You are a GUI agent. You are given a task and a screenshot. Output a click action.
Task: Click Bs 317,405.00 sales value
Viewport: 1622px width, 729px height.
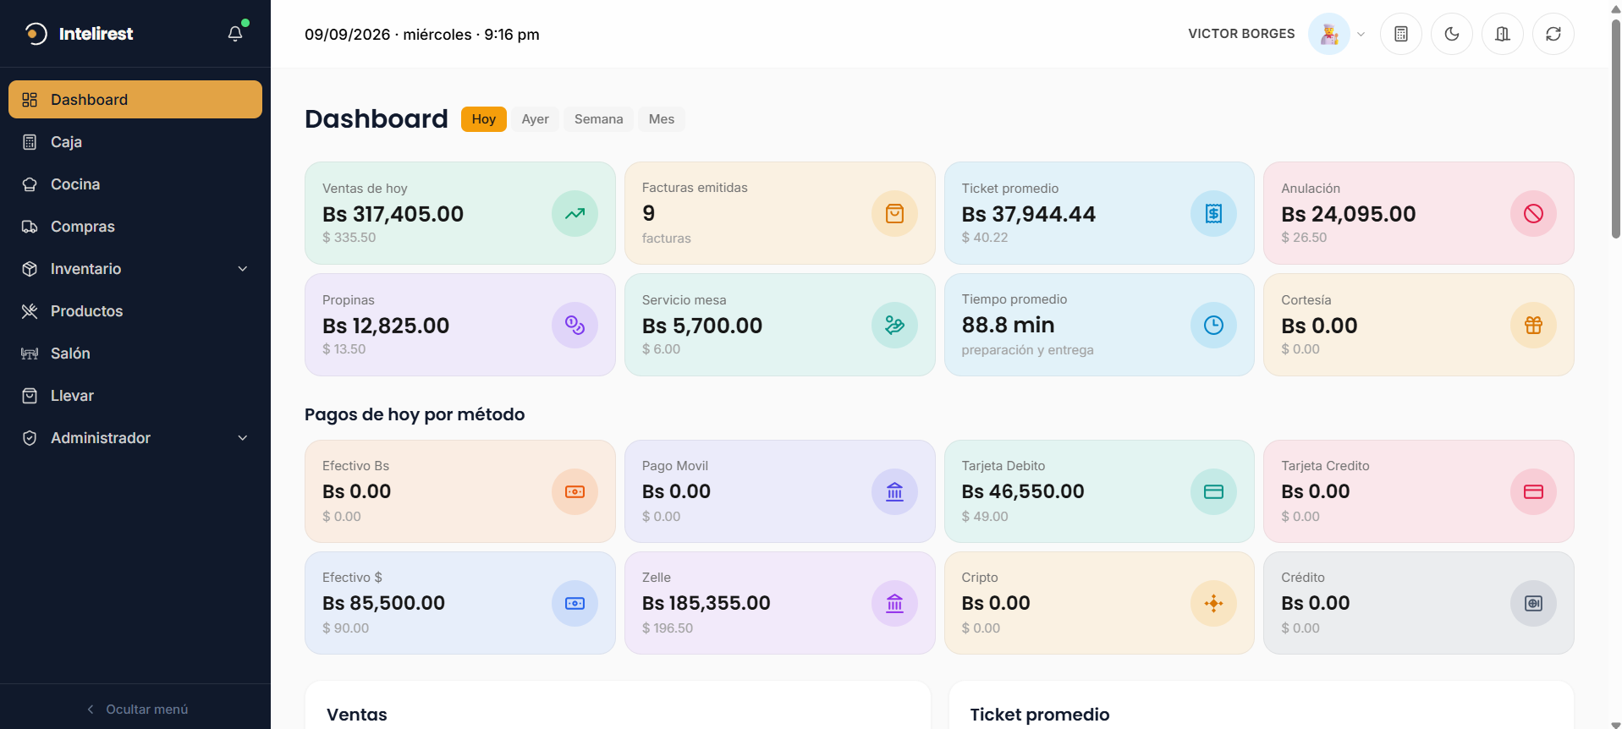pos(393,214)
